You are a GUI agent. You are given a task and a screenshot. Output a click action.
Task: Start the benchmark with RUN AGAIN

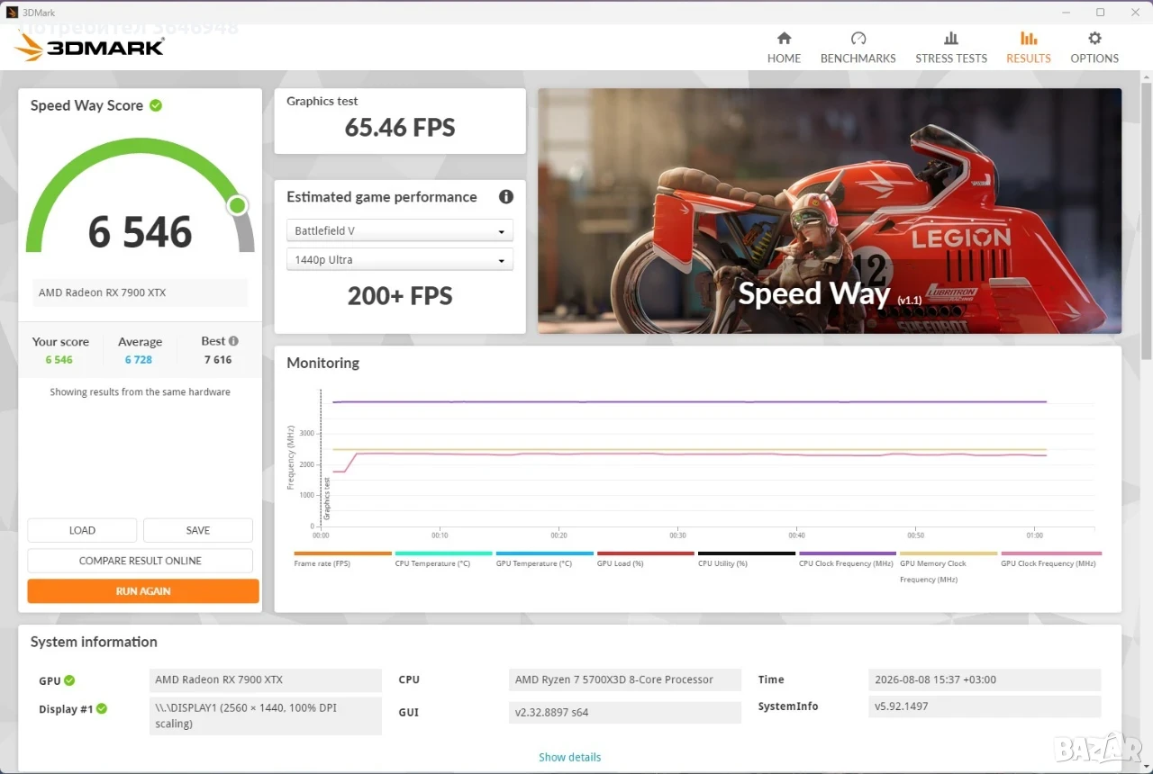[143, 591]
